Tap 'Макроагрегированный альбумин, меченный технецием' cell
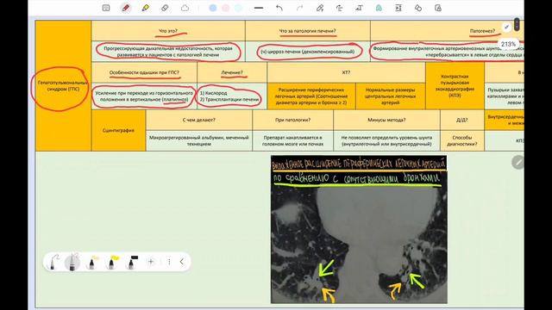 (x=199, y=140)
